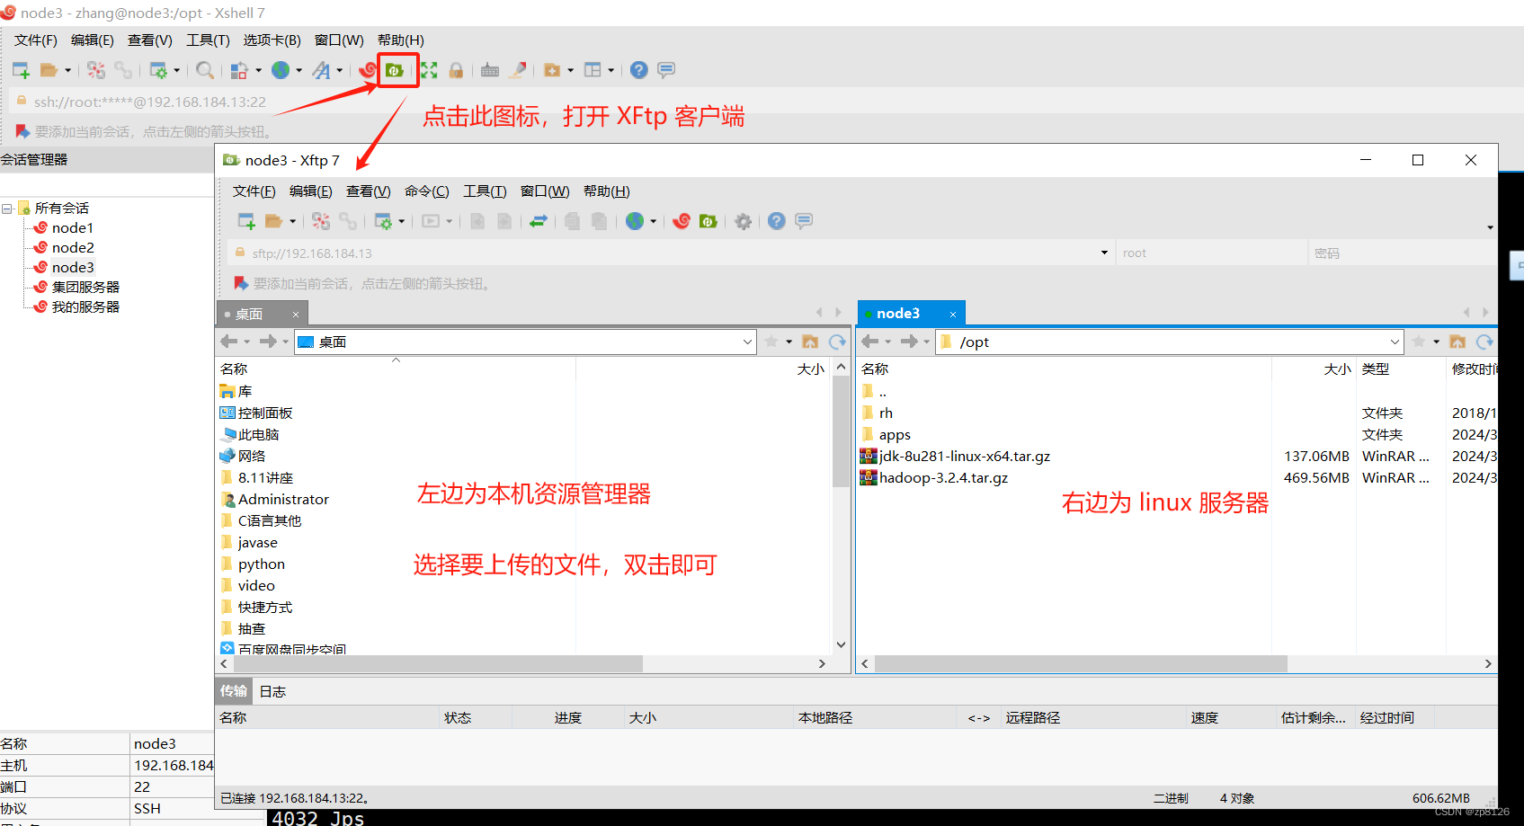Viewport: 1524px width, 826px height.
Task: Select jdk-8u281-linux-x64.tar.gz remote file
Action: 964,457
